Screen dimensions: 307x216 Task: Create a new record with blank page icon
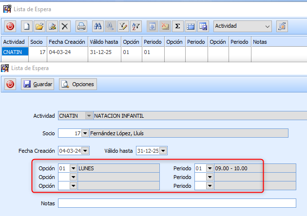pyautogui.click(x=27, y=26)
